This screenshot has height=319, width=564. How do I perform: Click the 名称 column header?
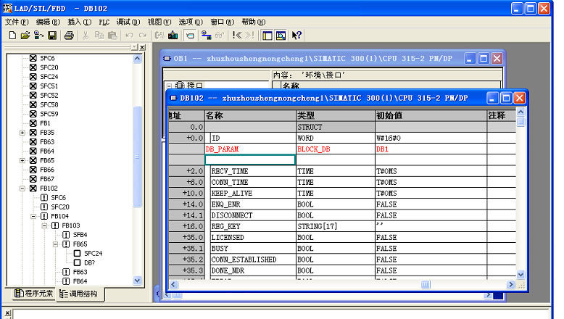tap(250, 115)
